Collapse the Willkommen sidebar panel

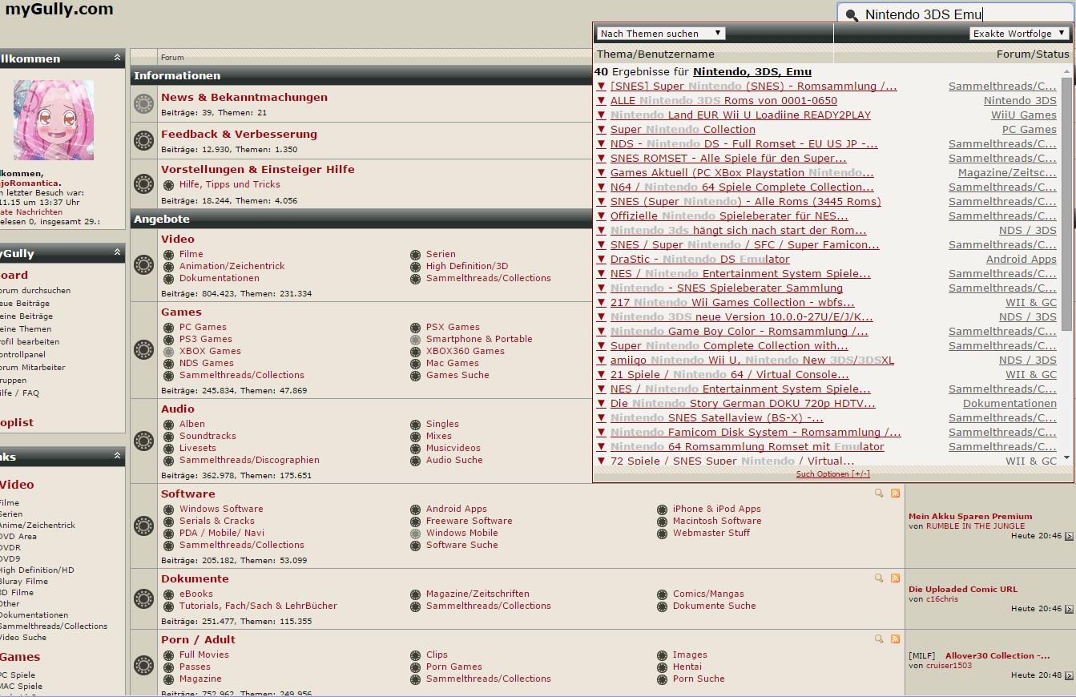[118, 58]
